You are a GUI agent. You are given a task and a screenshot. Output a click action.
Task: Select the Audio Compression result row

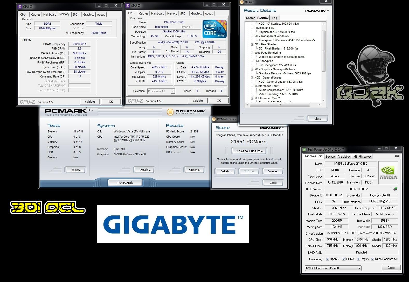tap(281, 90)
